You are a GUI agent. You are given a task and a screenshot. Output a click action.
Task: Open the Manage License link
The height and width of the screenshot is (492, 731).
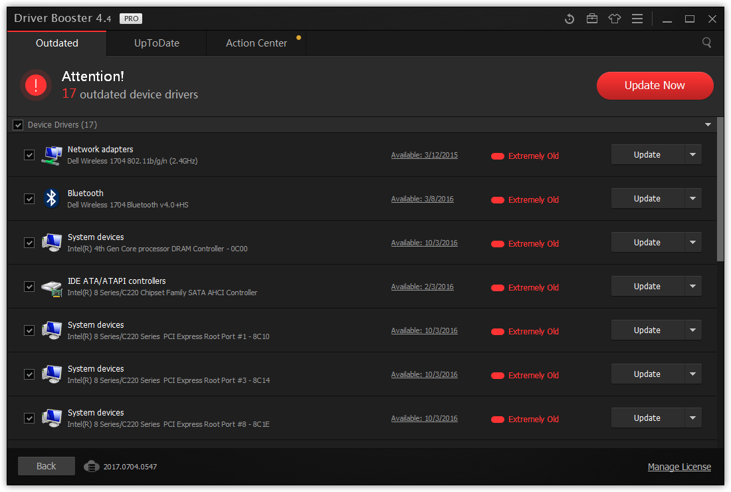point(679,466)
